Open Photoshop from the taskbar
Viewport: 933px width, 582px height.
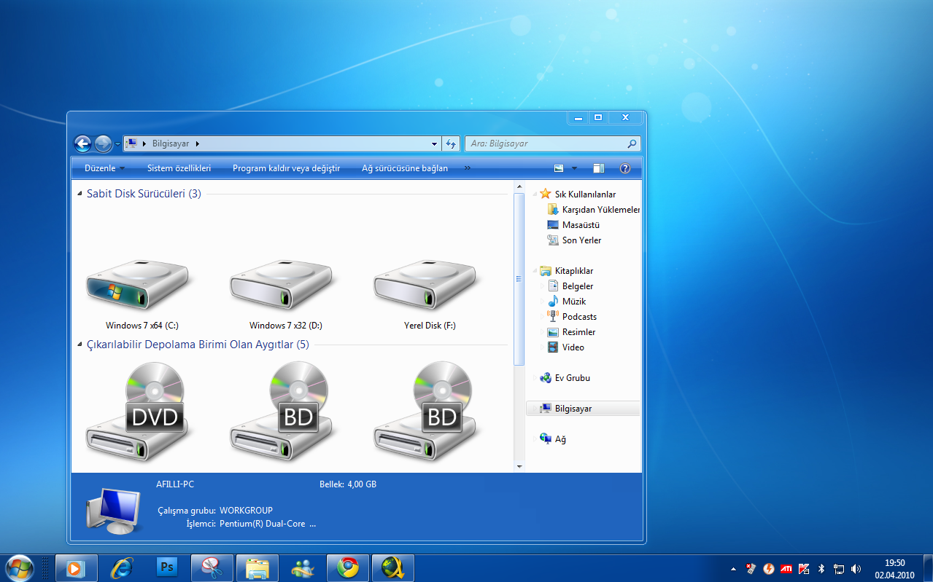pyautogui.click(x=167, y=567)
